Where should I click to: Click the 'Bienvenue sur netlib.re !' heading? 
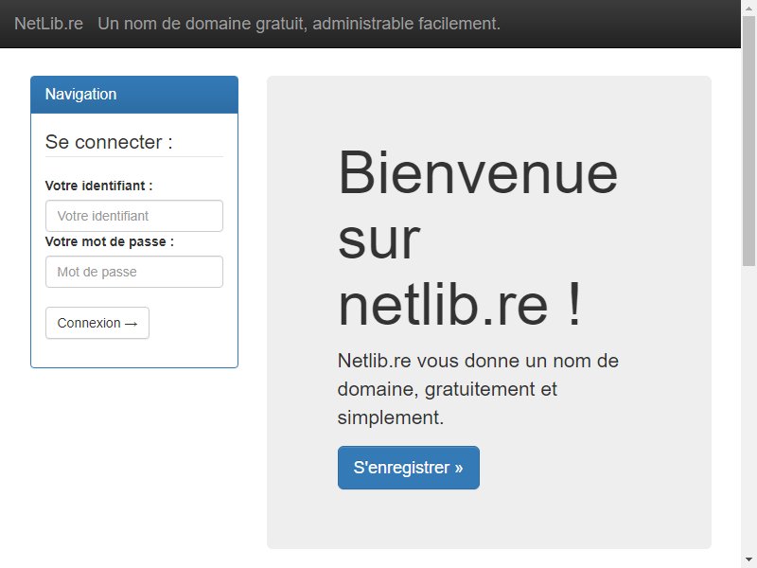478,240
